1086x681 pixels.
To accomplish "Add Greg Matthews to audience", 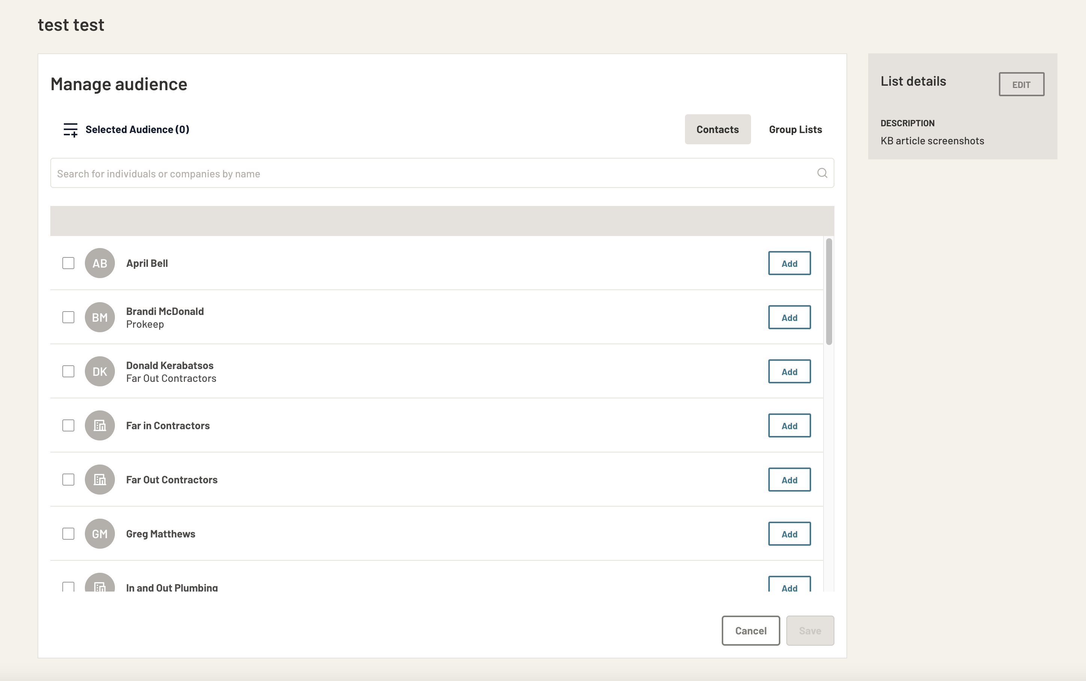I will [789, 533].
